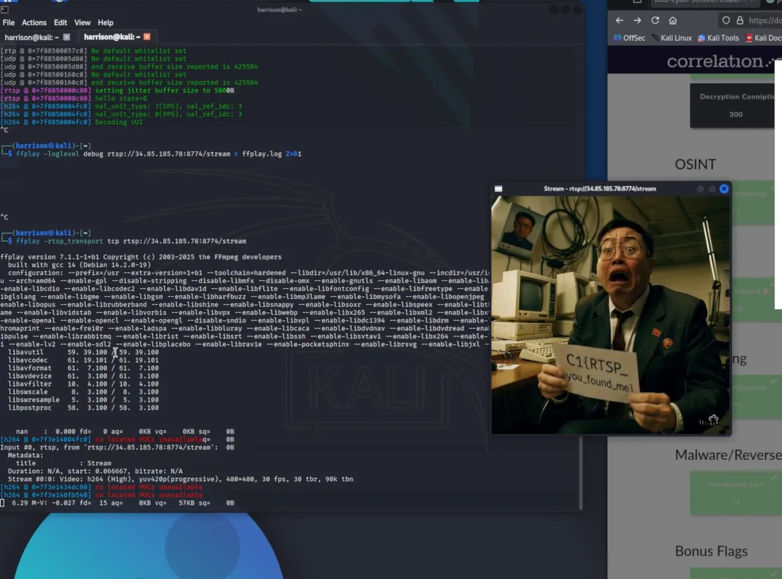Open the Actions menu in terminal
Image resolution: width=782 pixels, height=579 pixels.
[x=34, y=22]
